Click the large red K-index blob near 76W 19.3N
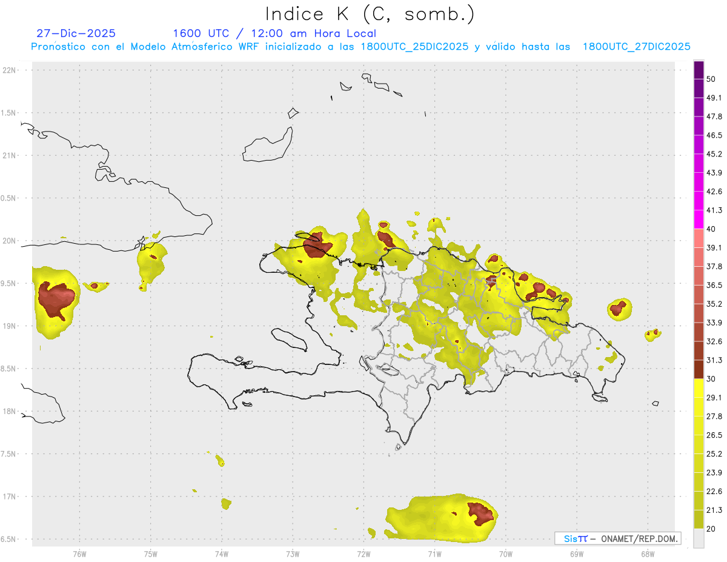Image resolution: width=727 pixels, height=562 pixels. click(x=55, y=299)
